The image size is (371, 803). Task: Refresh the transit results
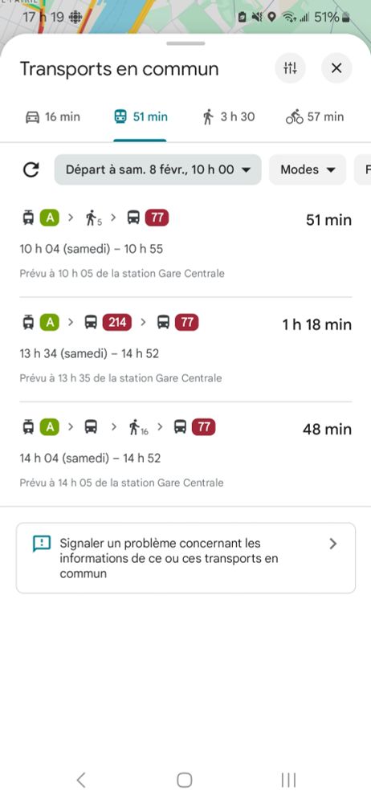point(31,169)
